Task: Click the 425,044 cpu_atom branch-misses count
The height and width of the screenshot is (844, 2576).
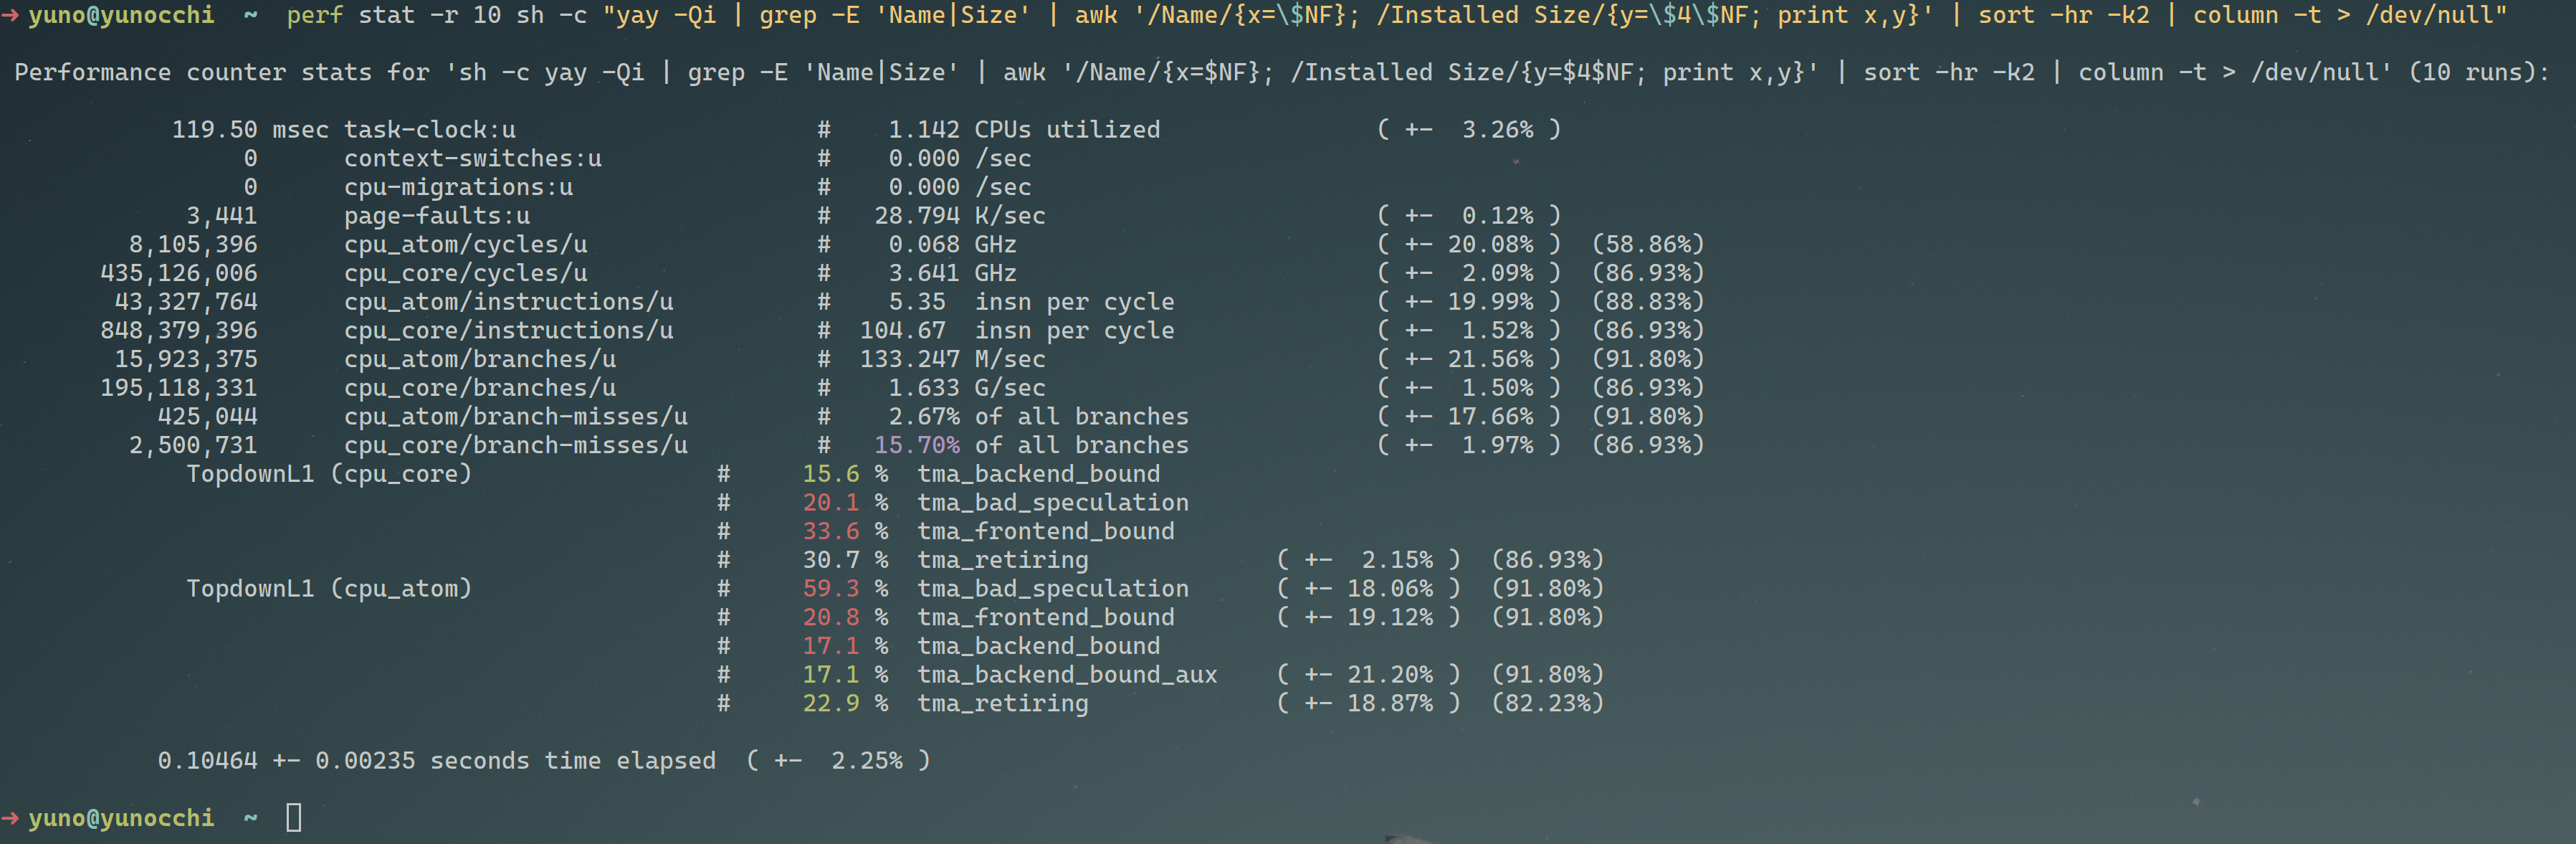Action: click(207, 416)
